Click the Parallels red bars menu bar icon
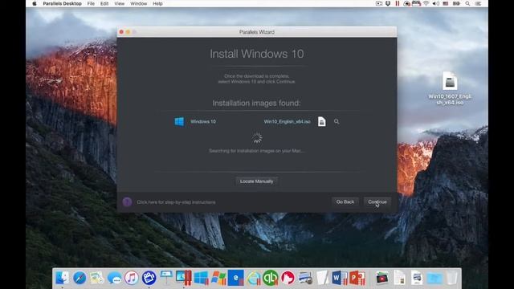The width and height of the screenshot is (514, 289). [x=398, y=3]
